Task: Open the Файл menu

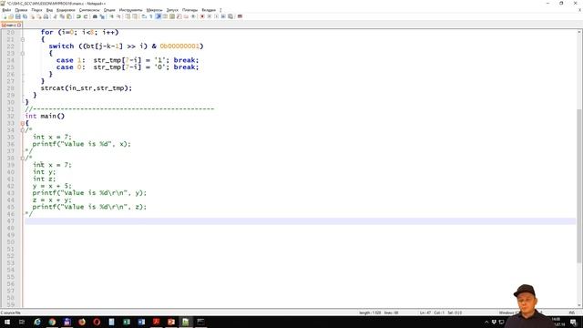Action: click(6, 10)
